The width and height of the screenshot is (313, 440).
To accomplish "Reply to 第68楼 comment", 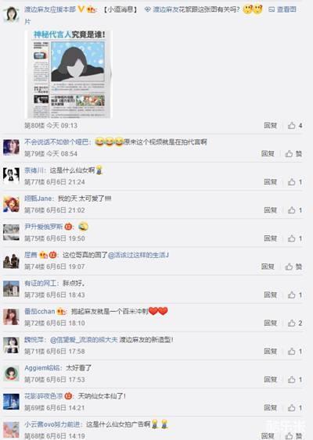I will click(x=268, y=436).
